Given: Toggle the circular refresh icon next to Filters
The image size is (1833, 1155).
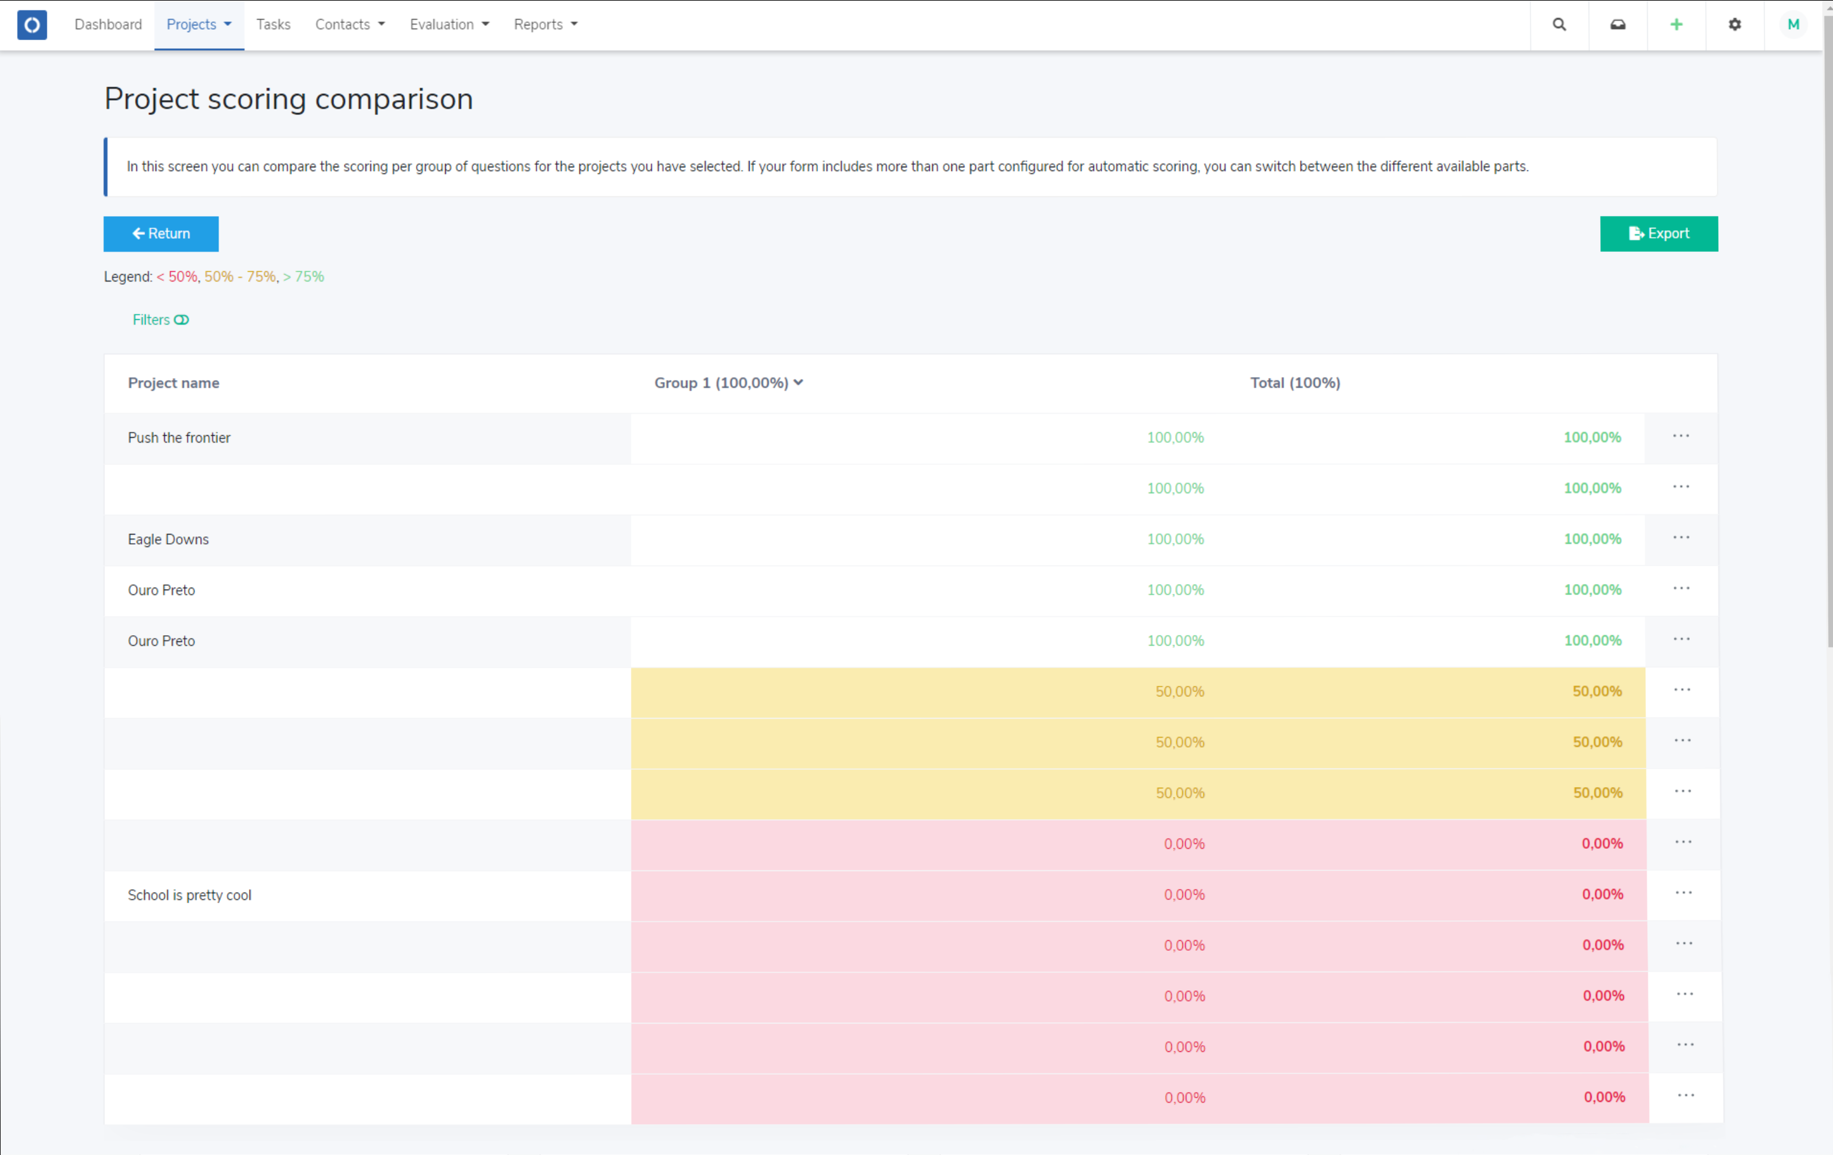Looking at the screenshot, I should [x=185, y=319].
